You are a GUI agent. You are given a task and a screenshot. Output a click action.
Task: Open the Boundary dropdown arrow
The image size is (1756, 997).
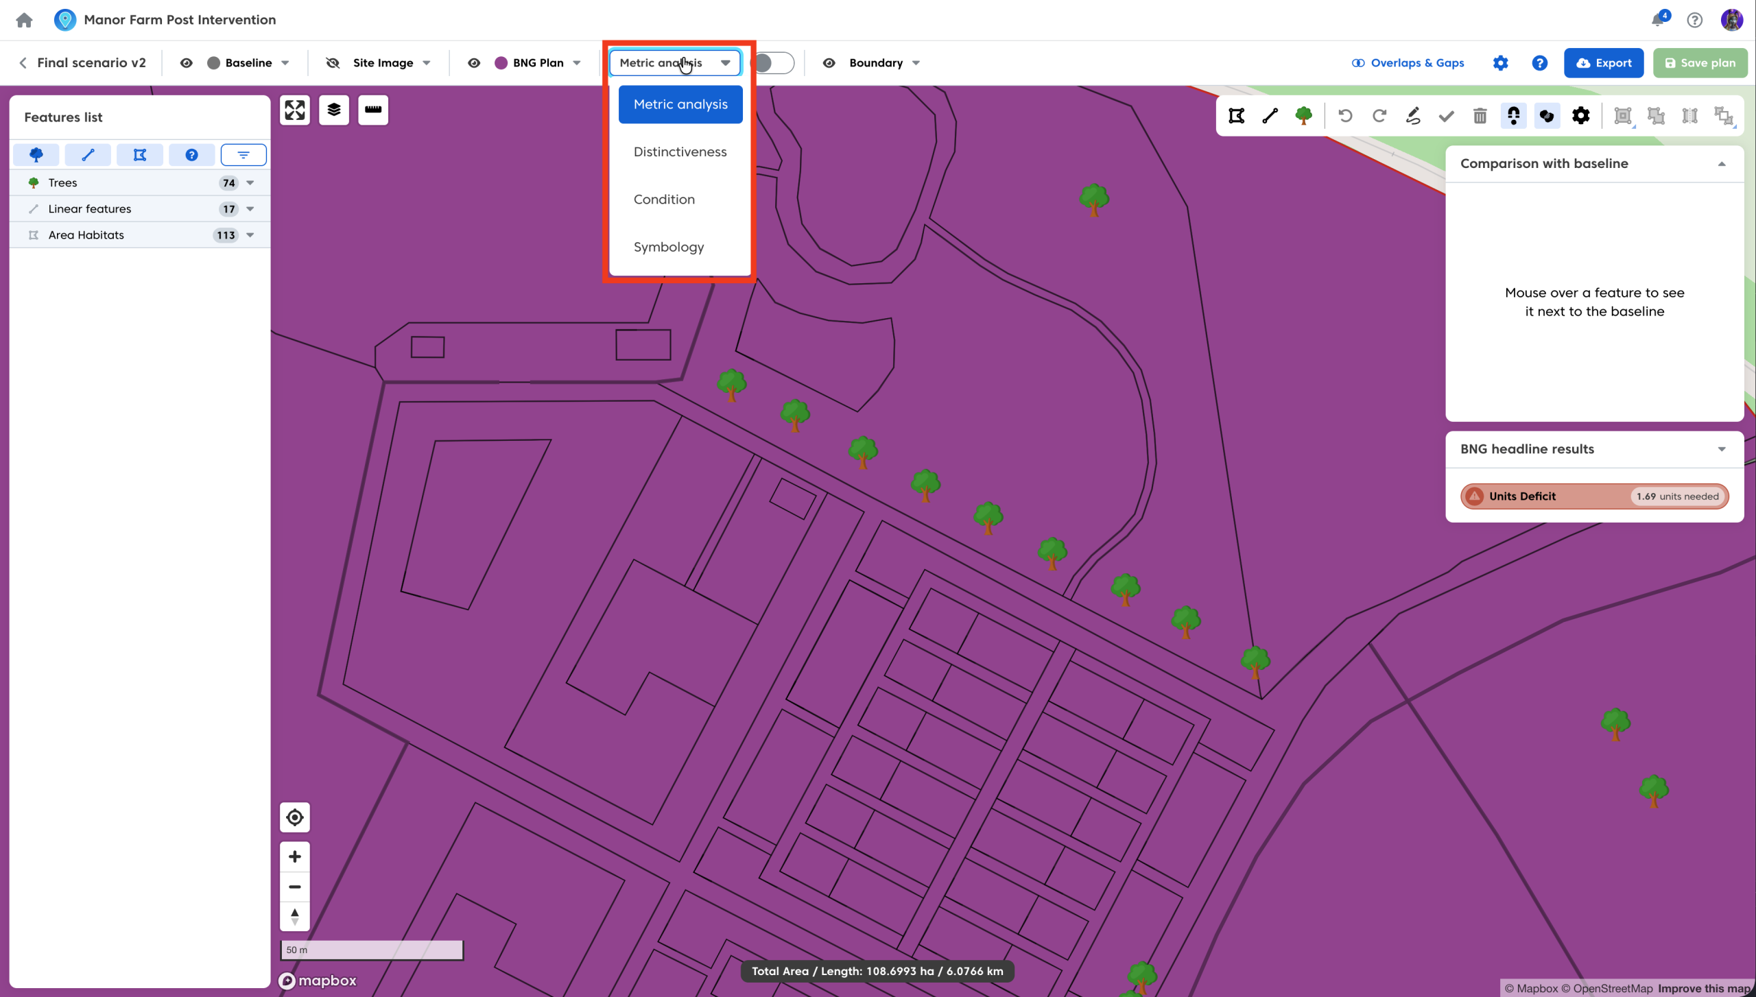click(x=916, y=63)
